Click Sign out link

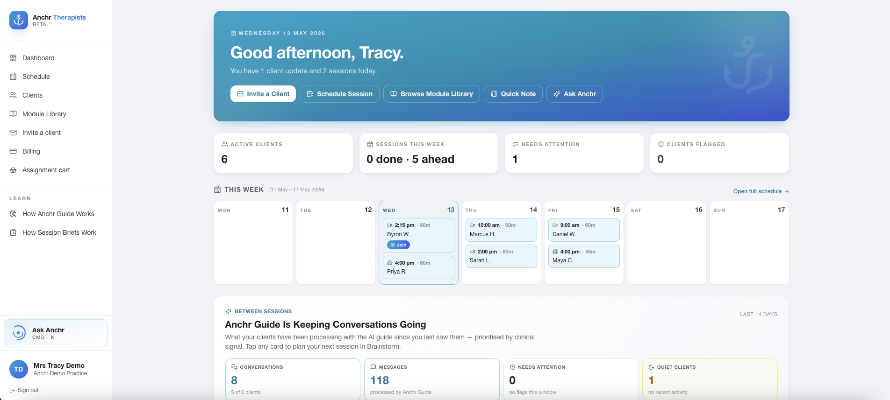pyautogui.click(x=24, y=390)
